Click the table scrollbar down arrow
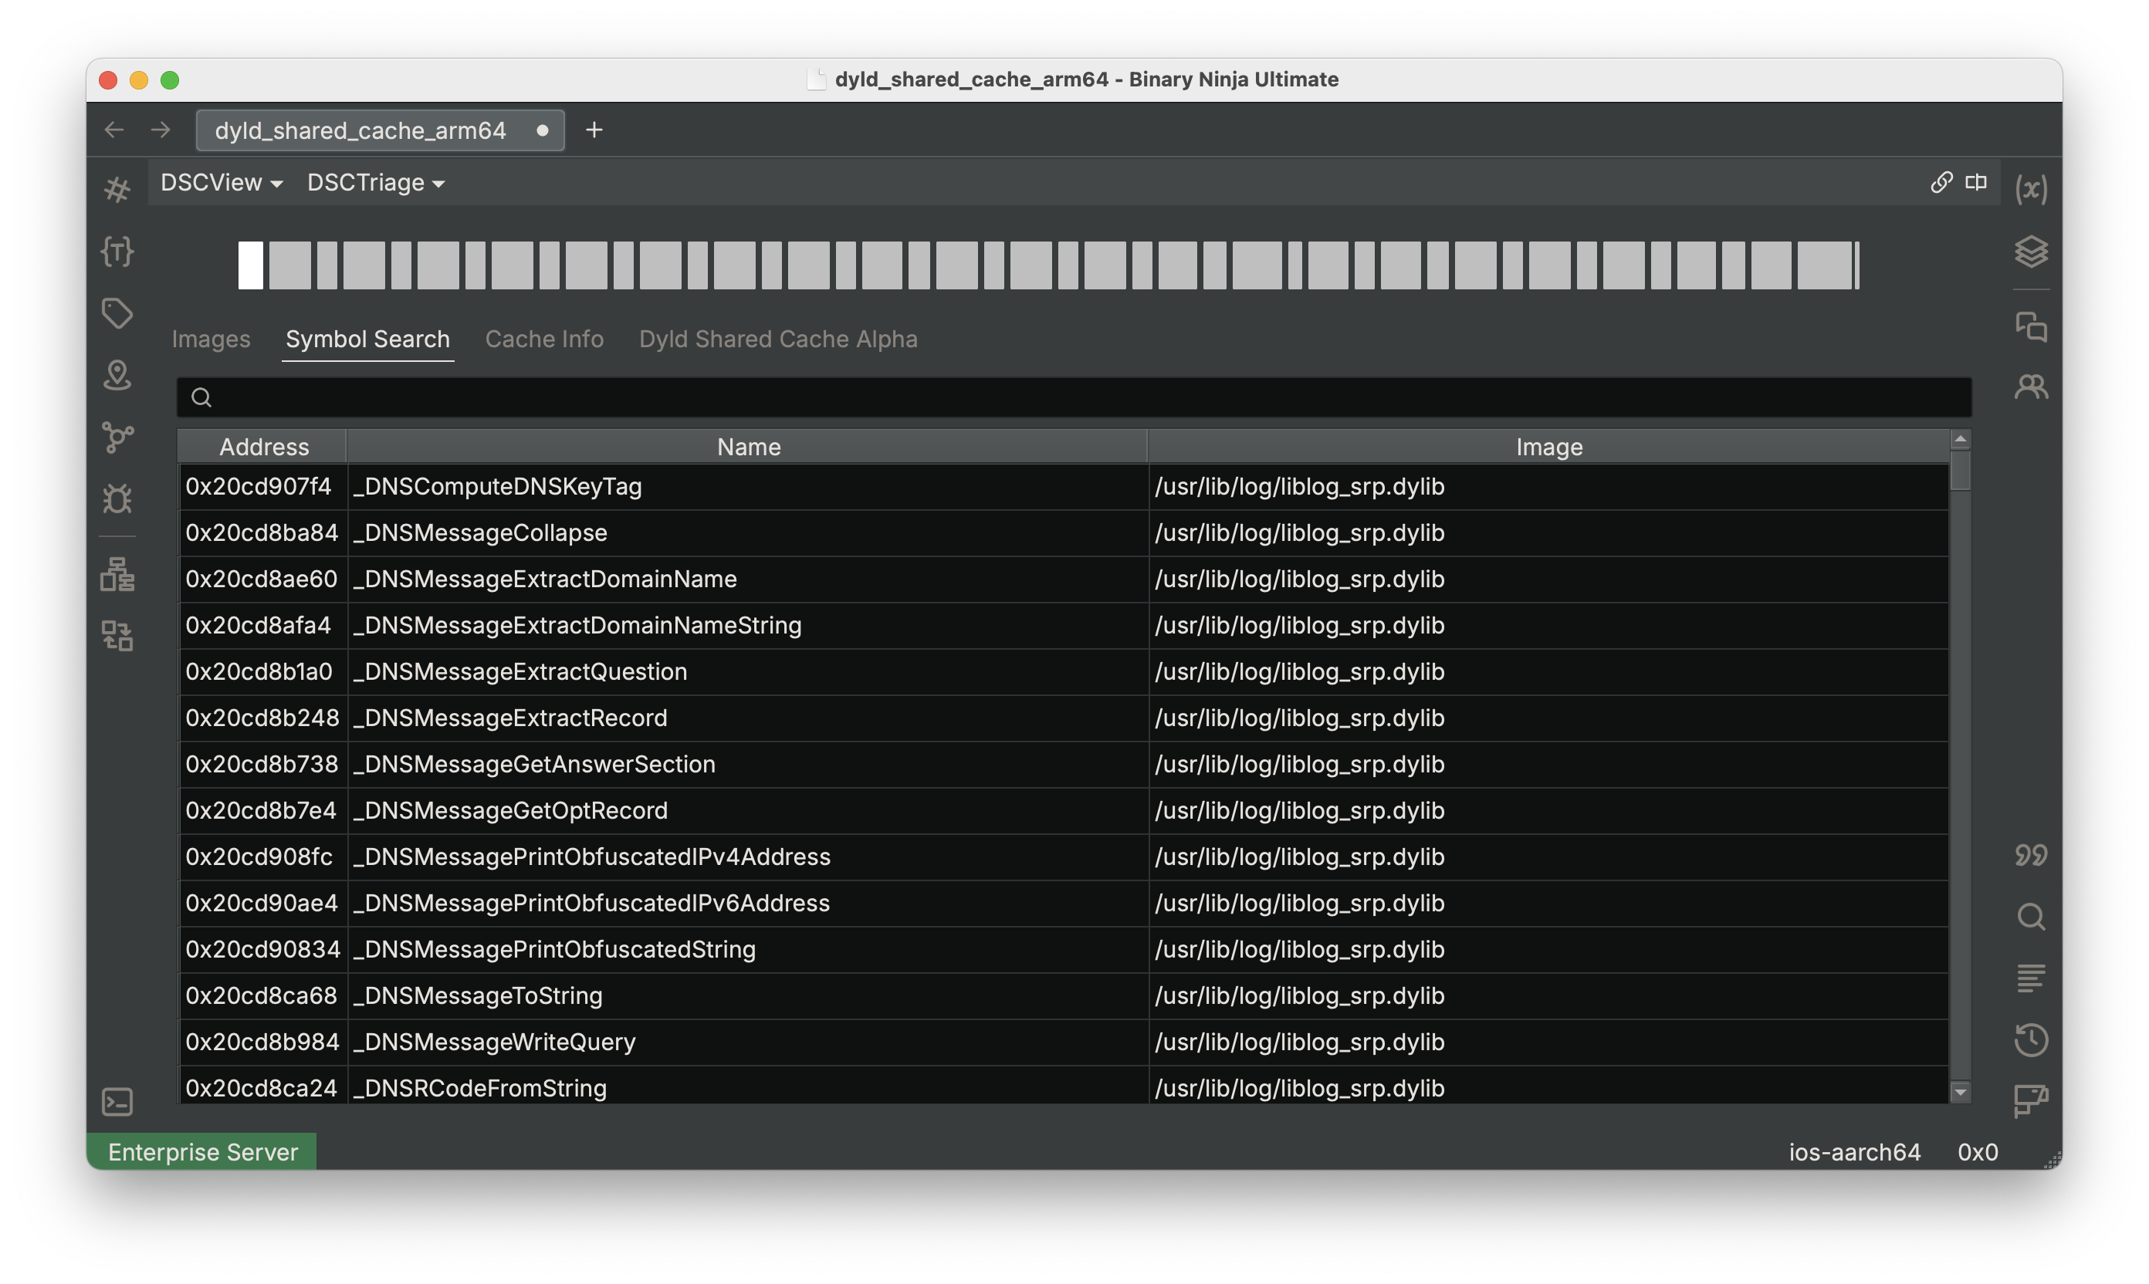2149x1284 pixels. point(1959,1092)
